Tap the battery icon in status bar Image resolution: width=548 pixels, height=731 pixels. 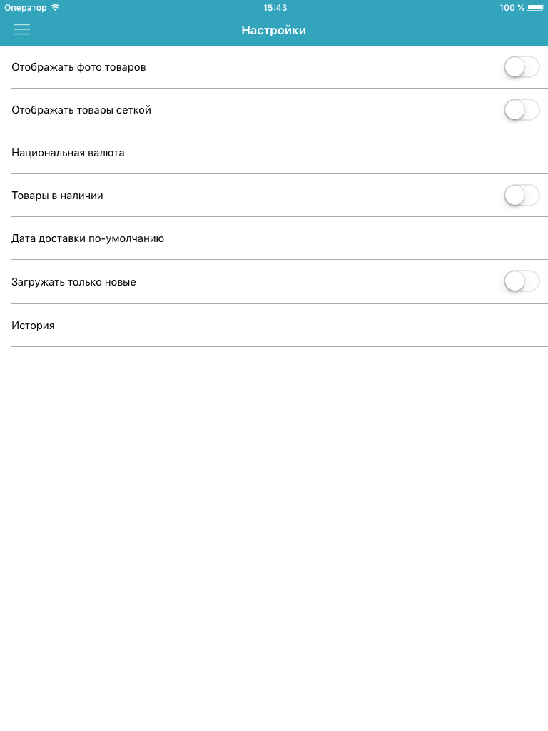pos(535,7)
